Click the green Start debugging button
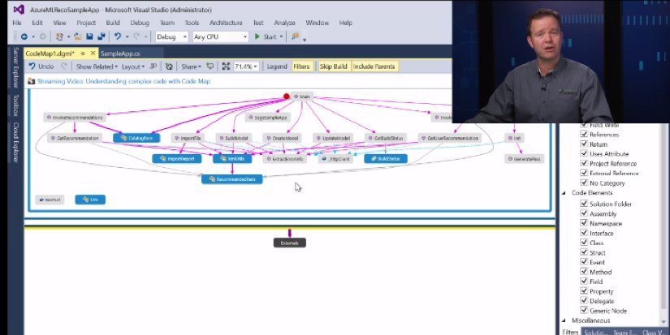 click(x=266, y=37)
